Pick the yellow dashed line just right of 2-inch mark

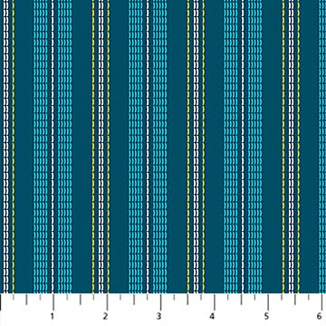pyautogui.click(x=109, y=147)
